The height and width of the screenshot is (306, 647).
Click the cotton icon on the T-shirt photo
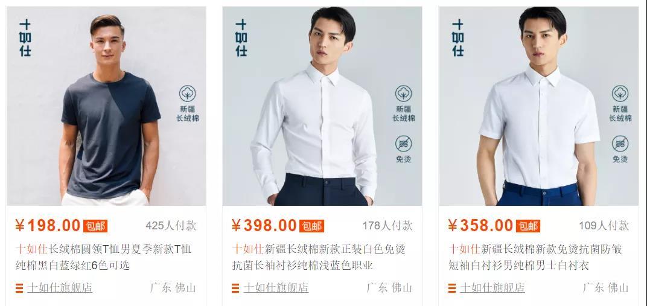pos(187,94)
